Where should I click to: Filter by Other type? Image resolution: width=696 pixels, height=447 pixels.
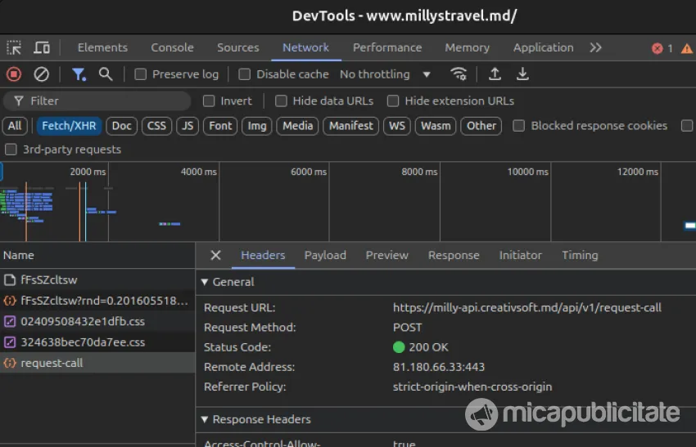pyautogui.click(x=481, y=126)
